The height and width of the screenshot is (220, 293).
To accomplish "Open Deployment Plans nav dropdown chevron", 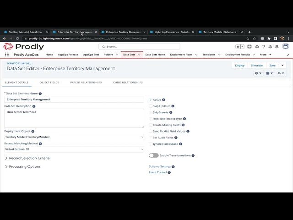I will click(x=196, y=55).
